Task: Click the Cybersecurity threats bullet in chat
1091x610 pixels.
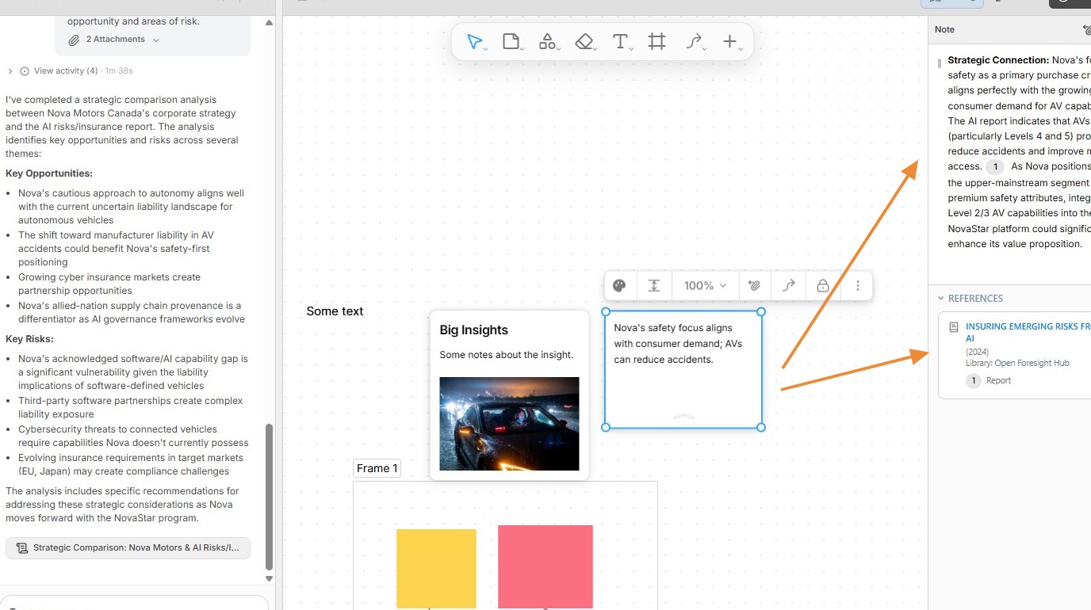Action: (x=133, y=436)
